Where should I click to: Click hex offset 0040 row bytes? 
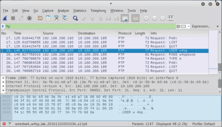[54, 112]
